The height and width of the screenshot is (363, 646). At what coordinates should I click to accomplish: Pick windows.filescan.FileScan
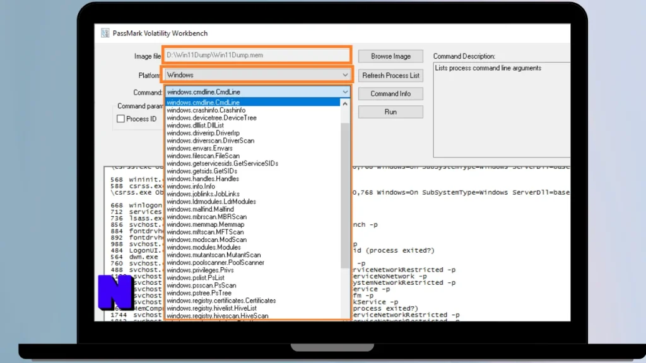click(253, 156)
